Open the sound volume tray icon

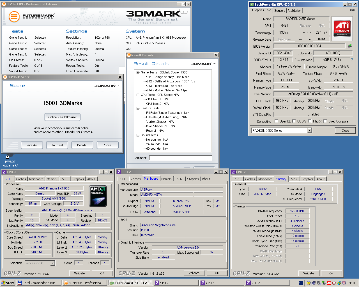[x=319, y=283]
